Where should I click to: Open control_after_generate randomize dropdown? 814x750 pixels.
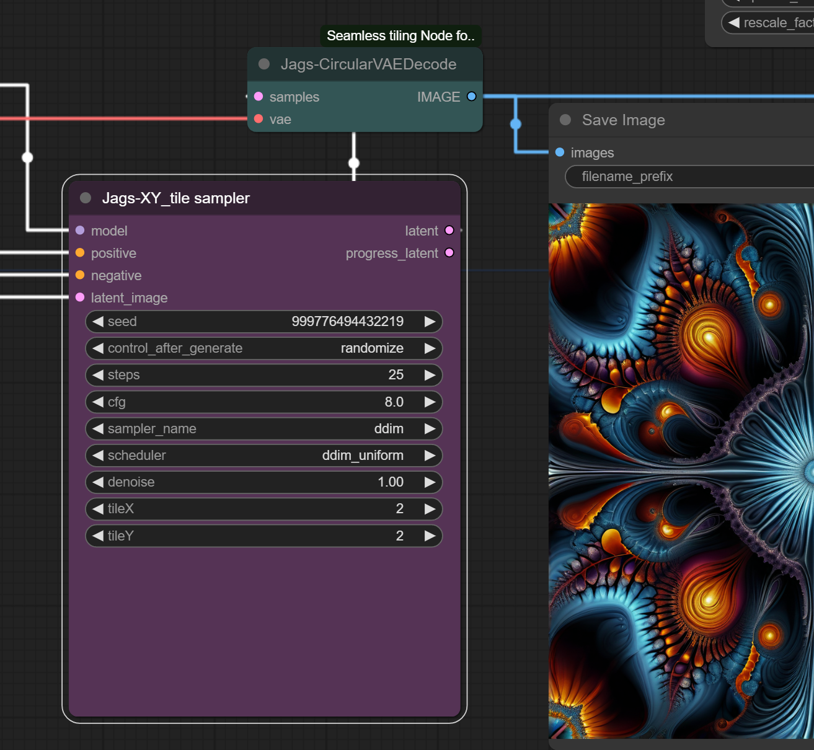click(x=264, y=348)
